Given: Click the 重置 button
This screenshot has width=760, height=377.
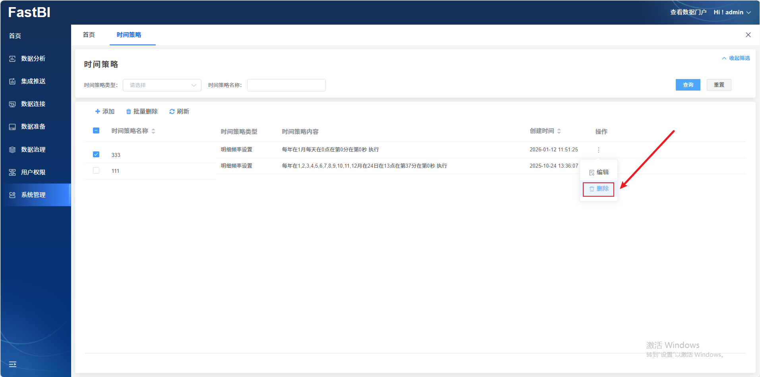Looking at the screenshot, I should click(x=719, y=85).
